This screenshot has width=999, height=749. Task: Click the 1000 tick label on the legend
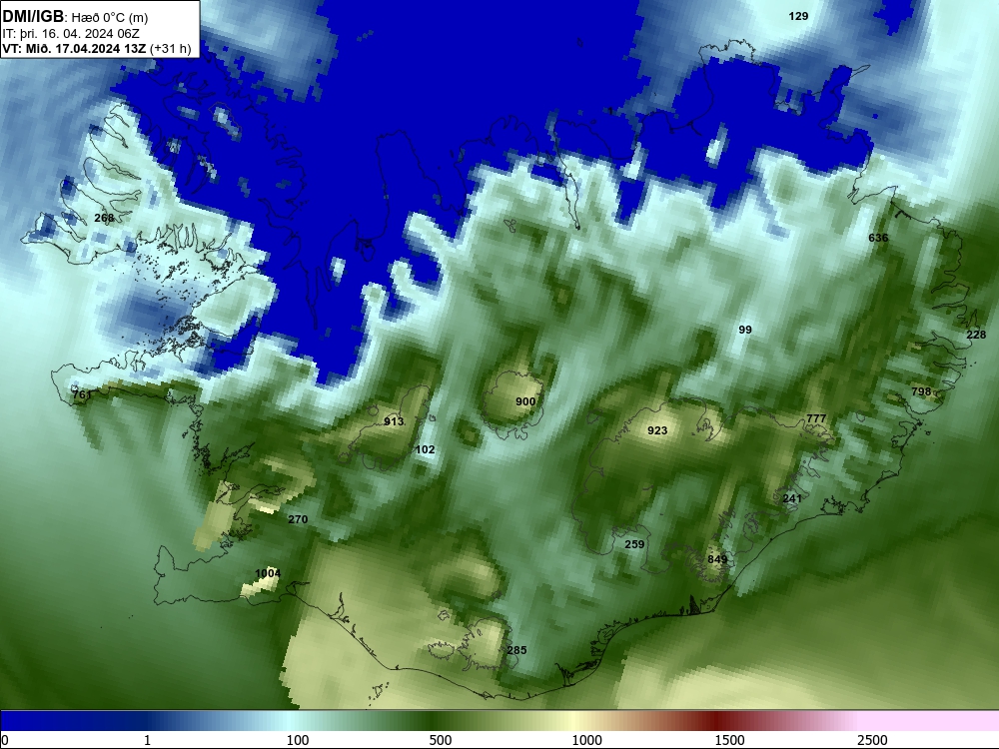coord(586,740)
